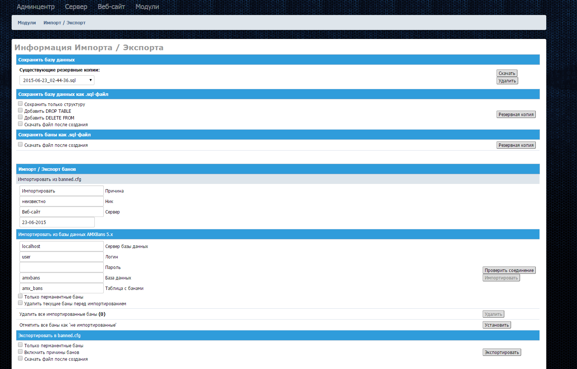
Task: Enable 'Включить причины банов' checkbox
Action: click(20, 352)
